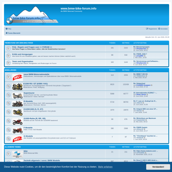Image resolution: width=172 pixels, height=172 pixels.
Task: Click the forum status icon of Wiki row
Action: coord(8,154)
